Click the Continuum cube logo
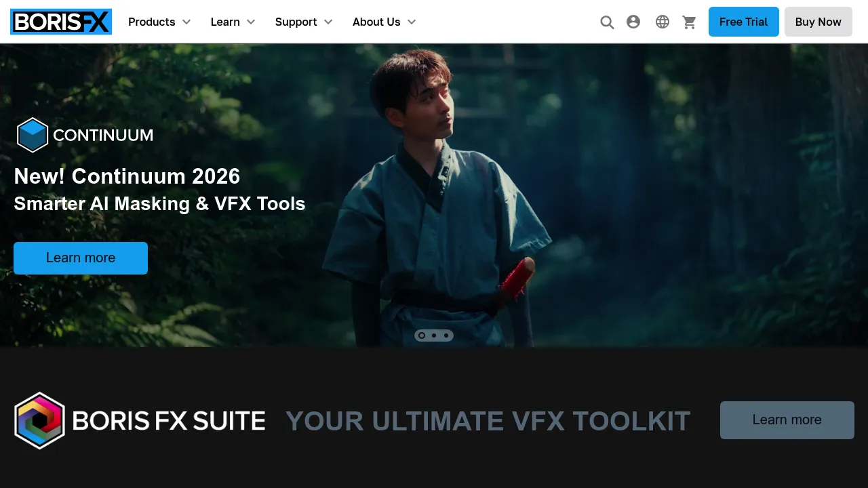Viewport: 868px width, 488px height. [33, 135]
